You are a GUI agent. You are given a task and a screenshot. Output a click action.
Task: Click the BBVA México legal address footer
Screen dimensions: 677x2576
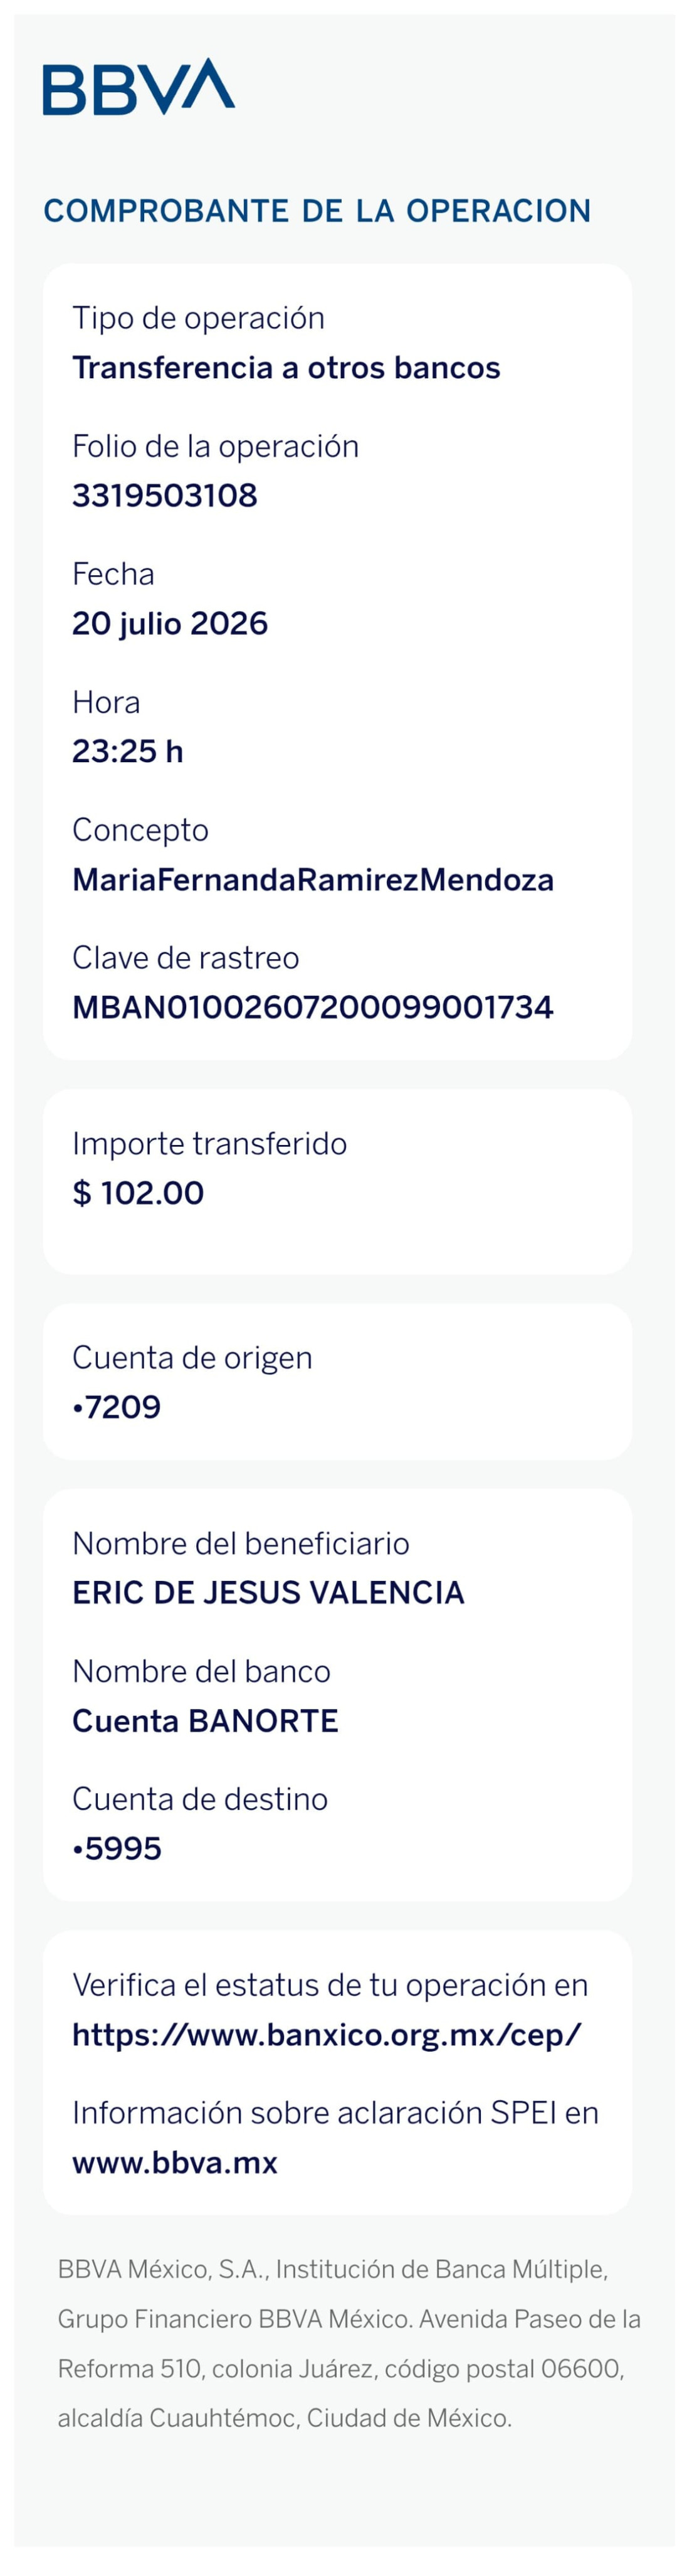[349, 2344]
